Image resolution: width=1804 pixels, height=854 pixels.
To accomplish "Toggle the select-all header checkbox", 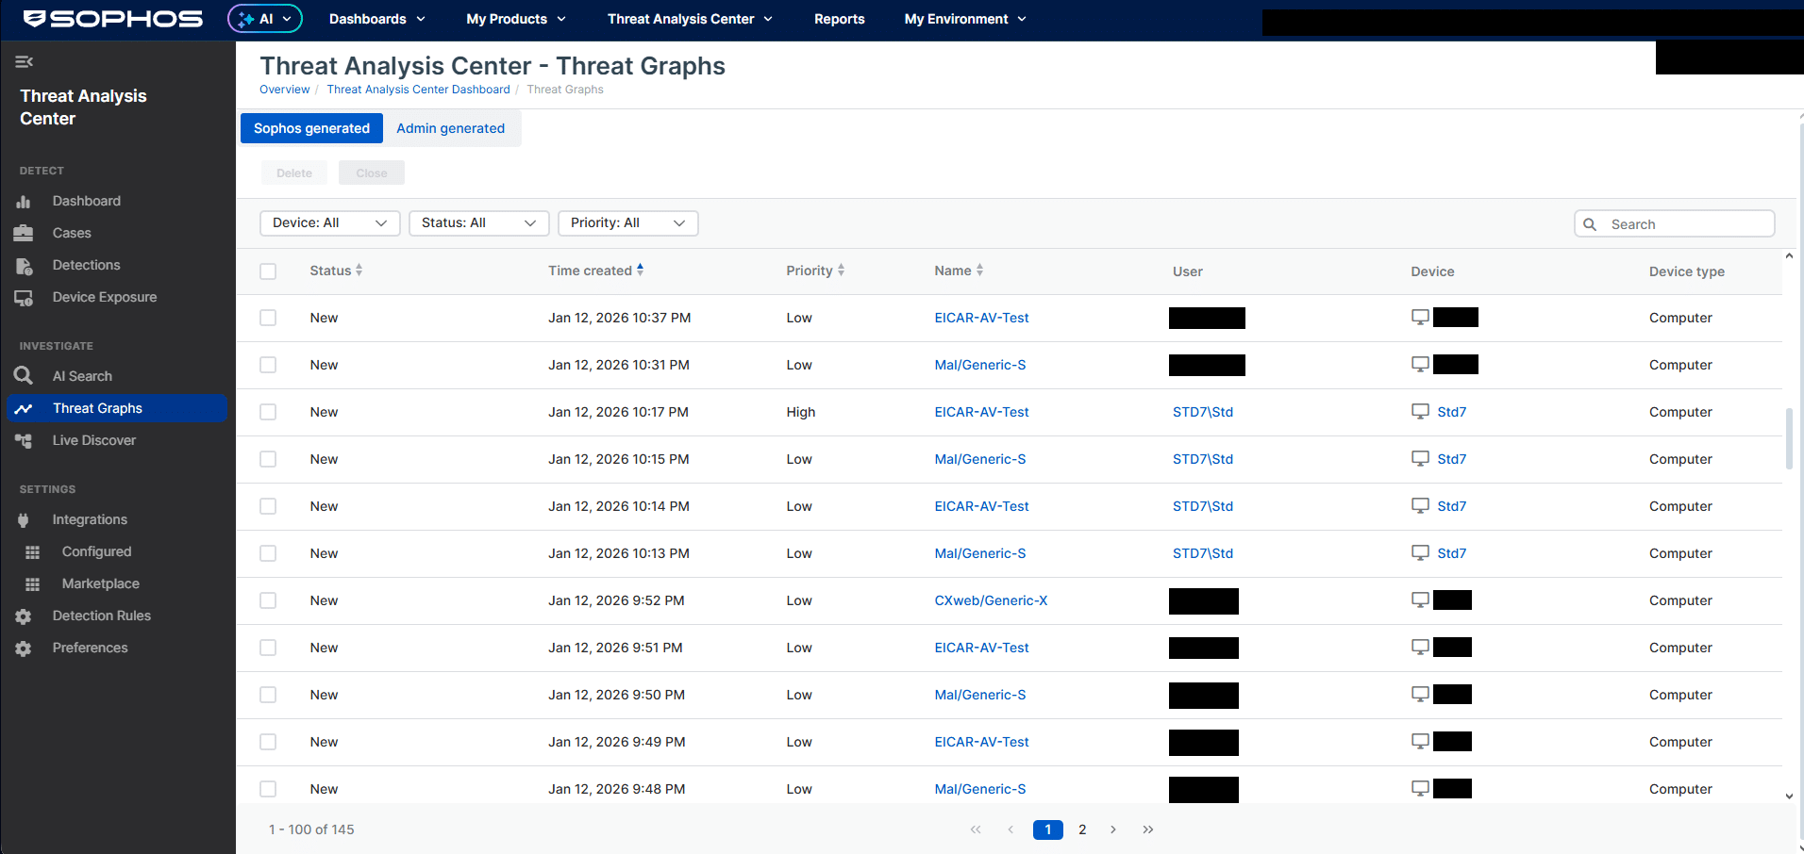I will (x=268, y=271).
